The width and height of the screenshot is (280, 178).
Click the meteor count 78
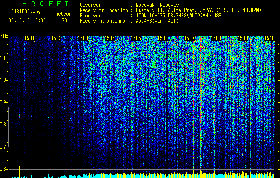click(x=65, y=20)
